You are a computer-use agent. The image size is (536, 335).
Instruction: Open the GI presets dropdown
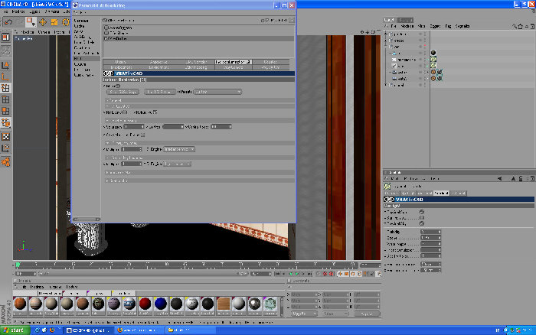point(217,92)
